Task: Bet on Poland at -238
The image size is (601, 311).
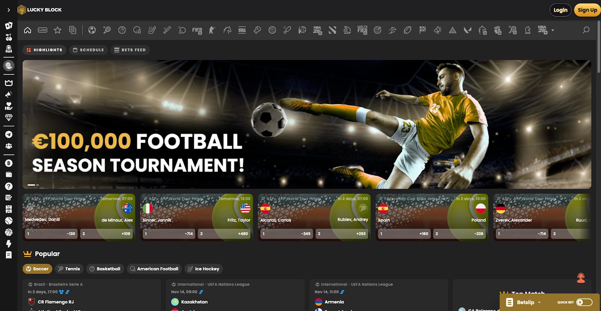Action: click(x=459, y=234)
